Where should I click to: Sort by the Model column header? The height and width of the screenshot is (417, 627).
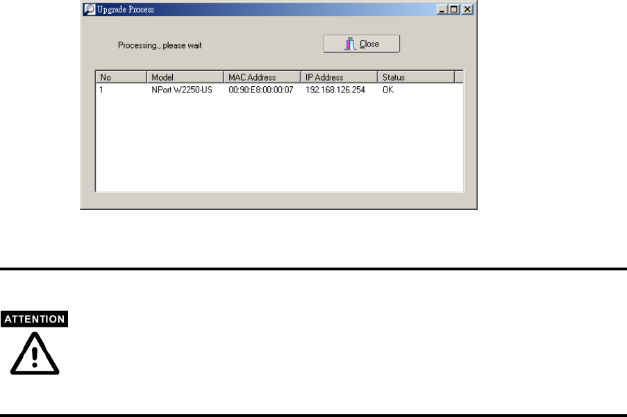(185, 77)
